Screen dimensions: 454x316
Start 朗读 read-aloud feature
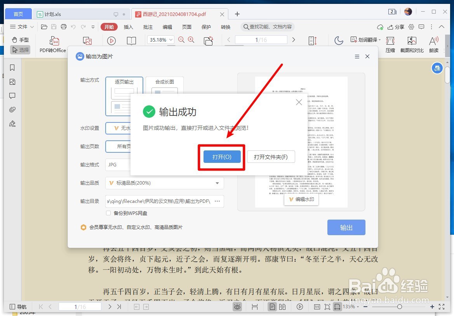[434, 44]
